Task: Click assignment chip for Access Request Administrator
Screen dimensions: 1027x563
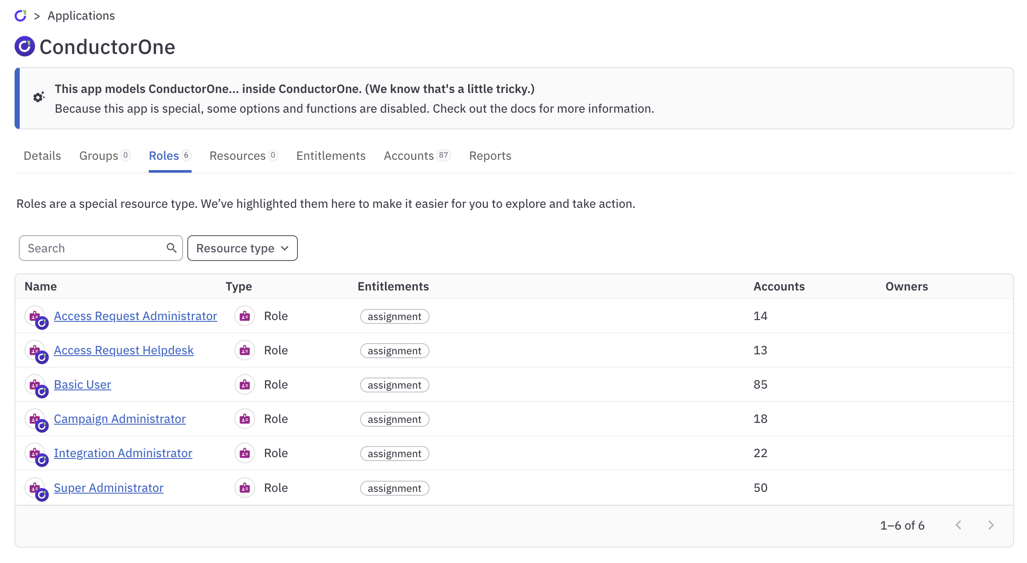Action: (x=394, y=317)
